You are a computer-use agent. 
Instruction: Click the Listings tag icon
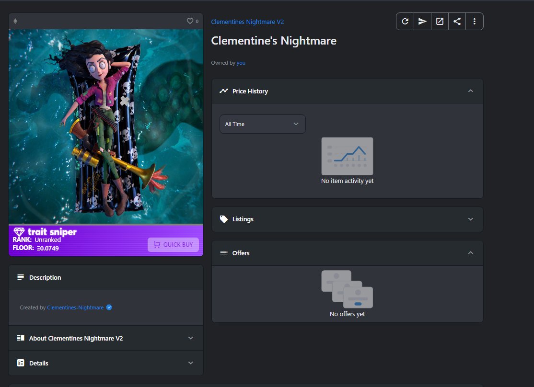[x=224, y=219]
